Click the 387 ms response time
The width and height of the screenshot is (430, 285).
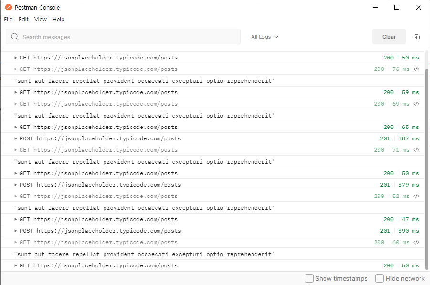coord(409,138)
